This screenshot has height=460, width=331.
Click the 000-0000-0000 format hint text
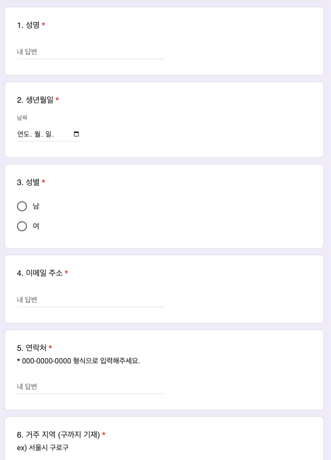(78, 361)
